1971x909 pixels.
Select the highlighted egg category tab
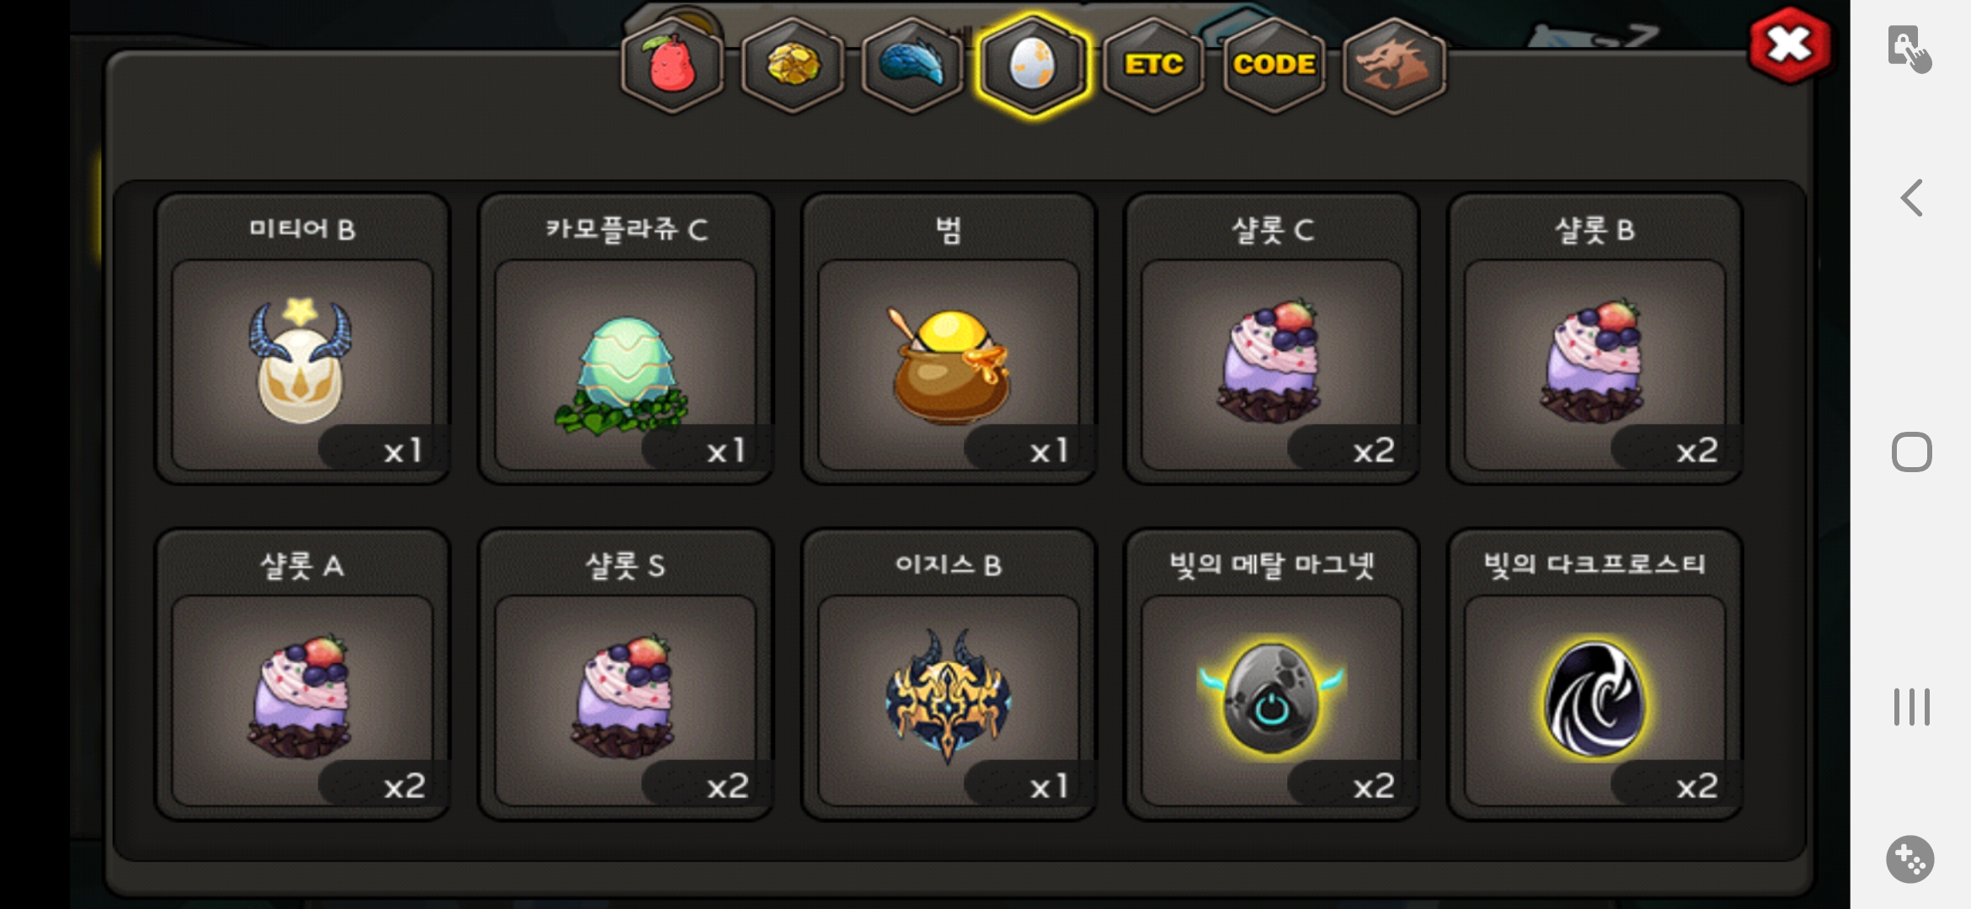1033,64
